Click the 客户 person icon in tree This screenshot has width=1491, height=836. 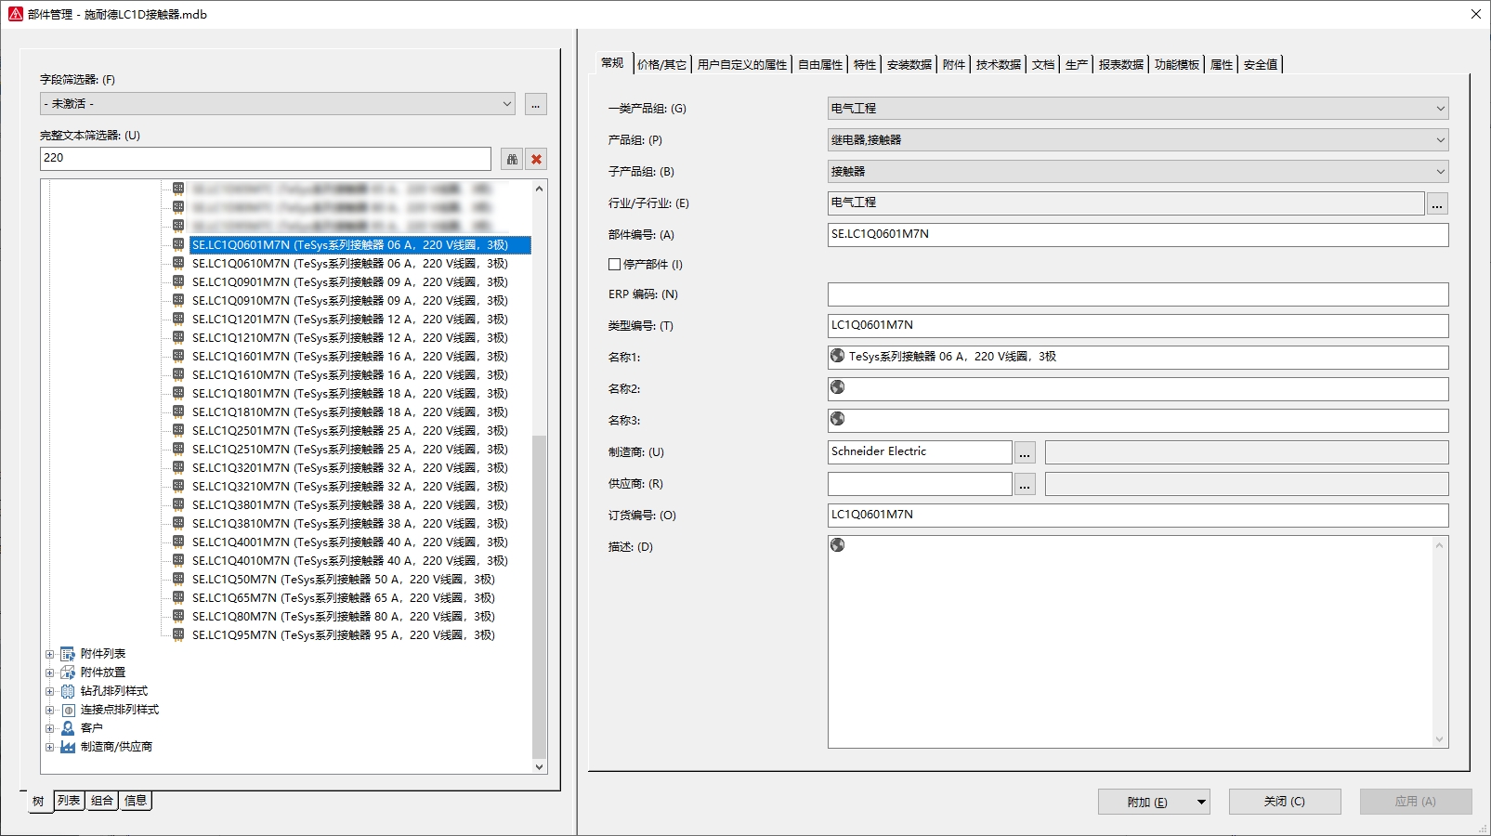68,728
